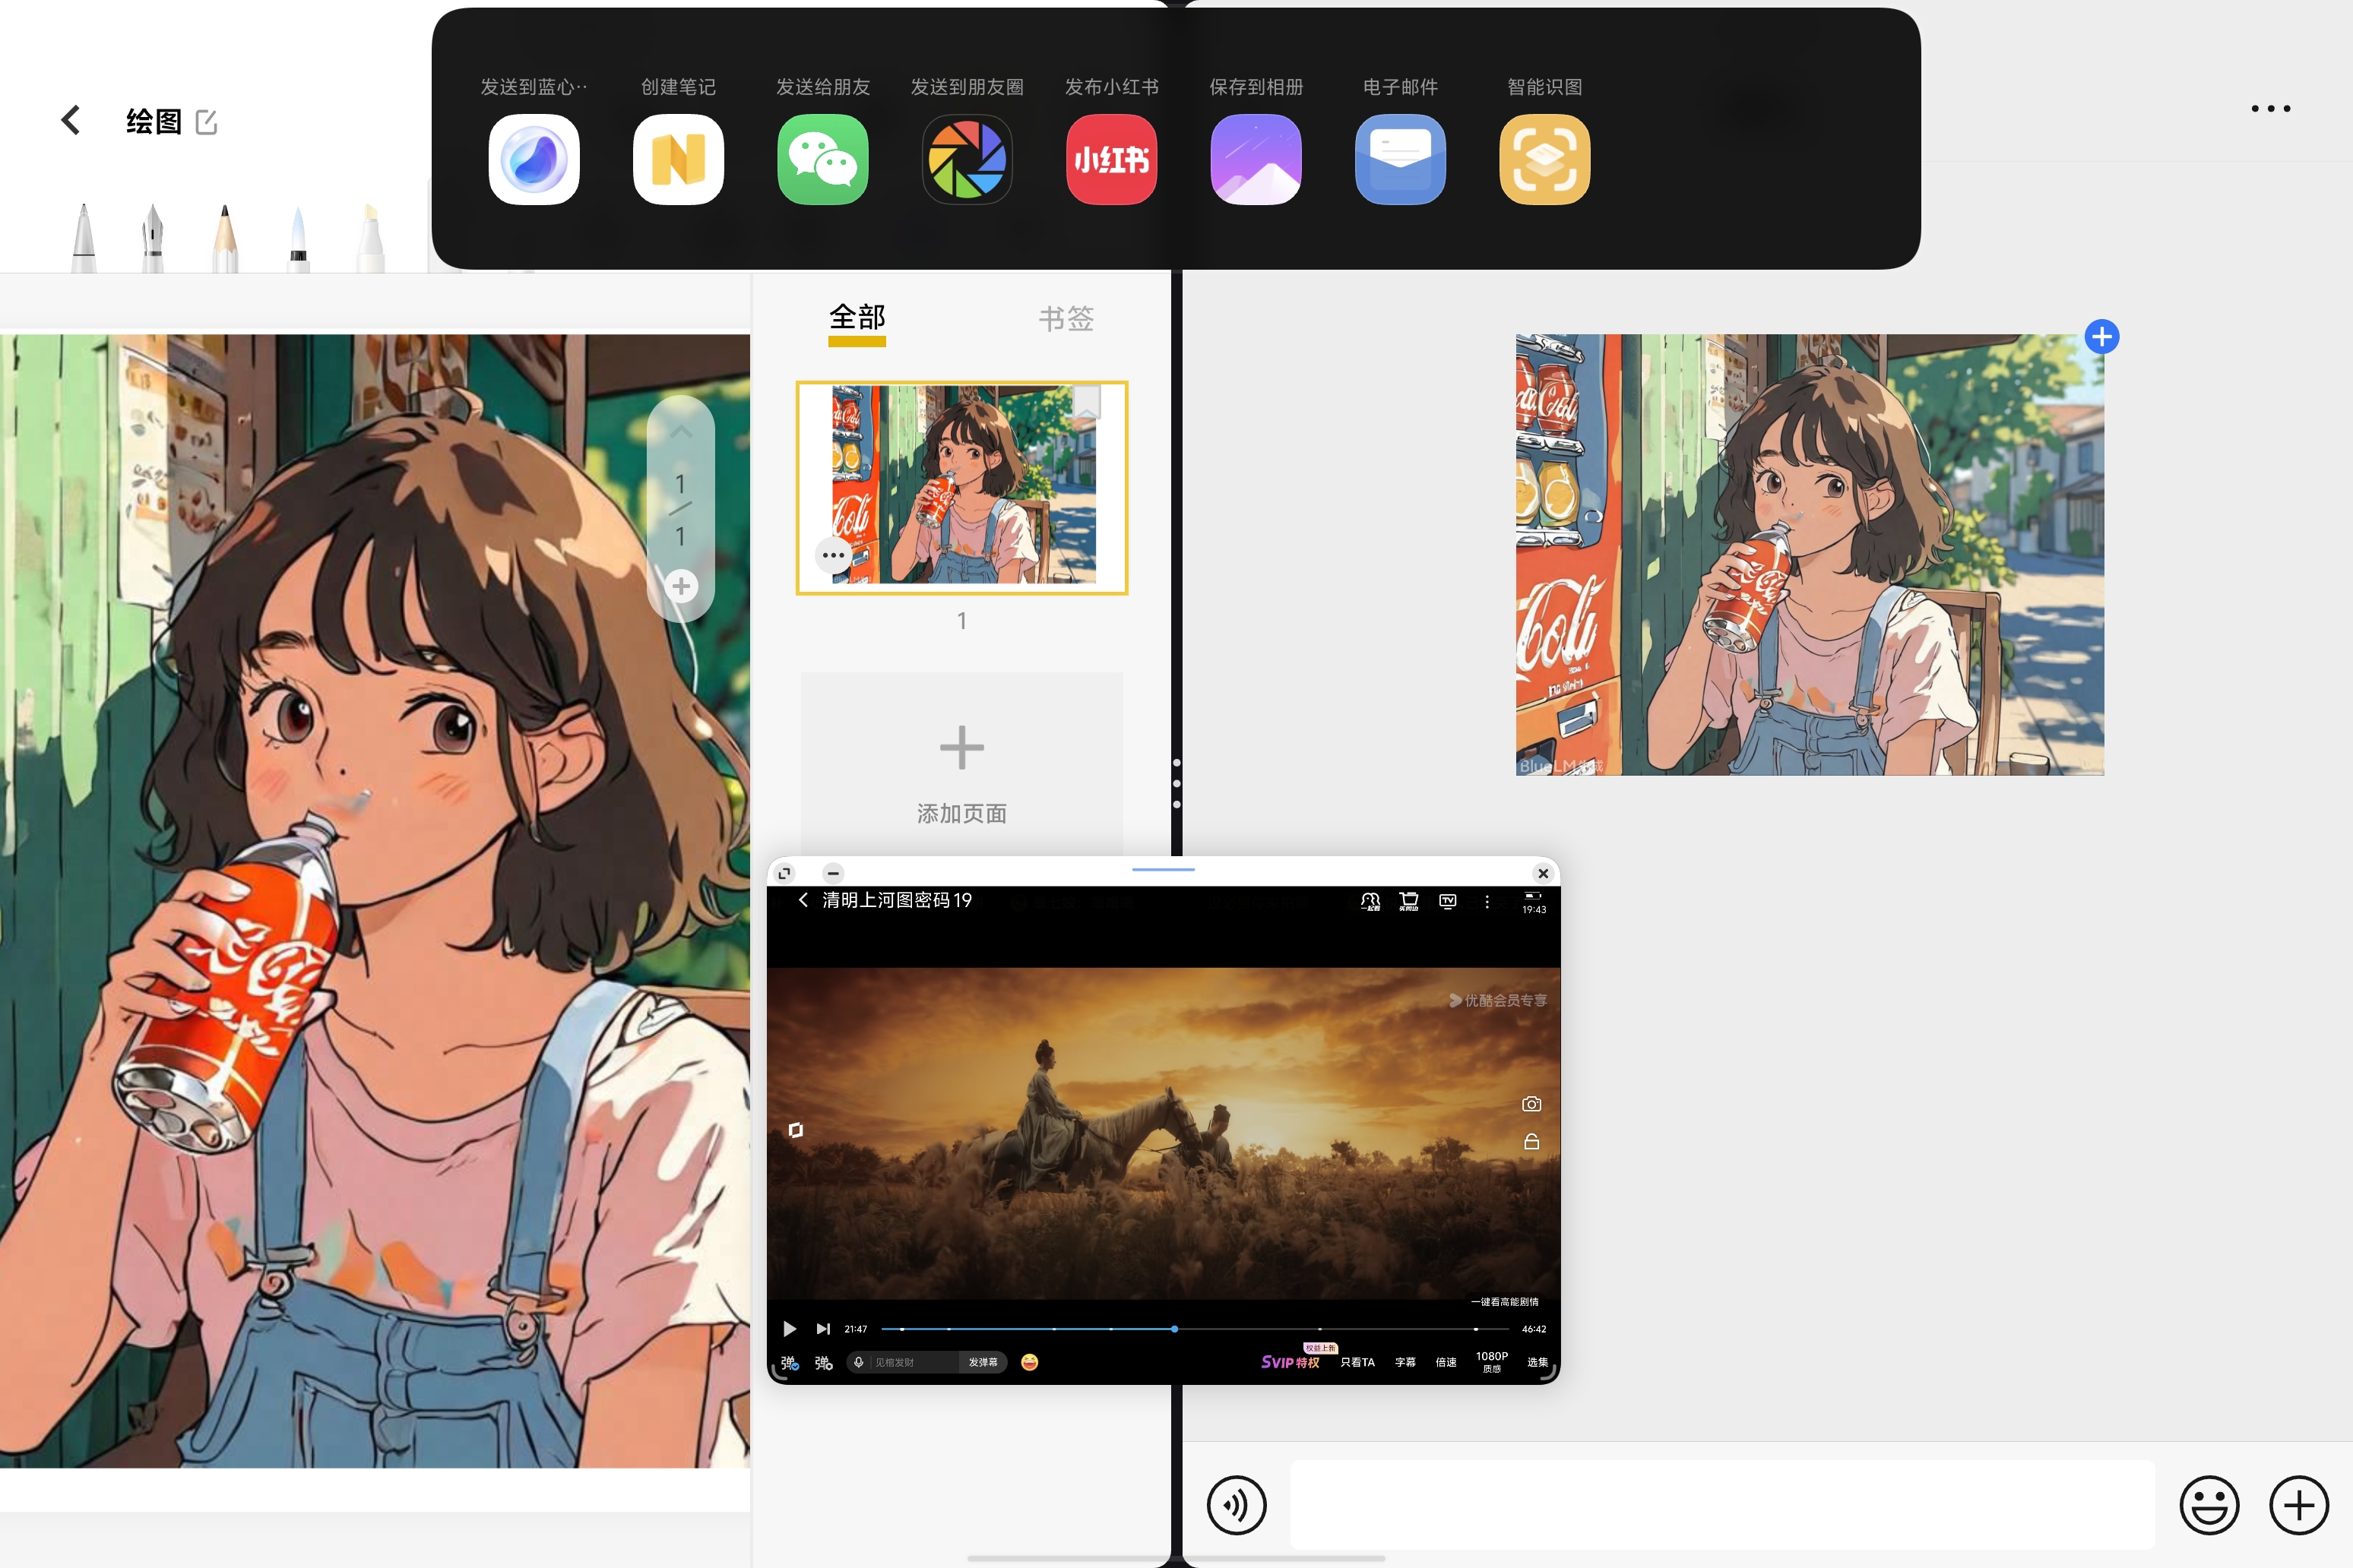
Task: Share to the 发送到蓝心 app icon
Action: pos(534,159)
